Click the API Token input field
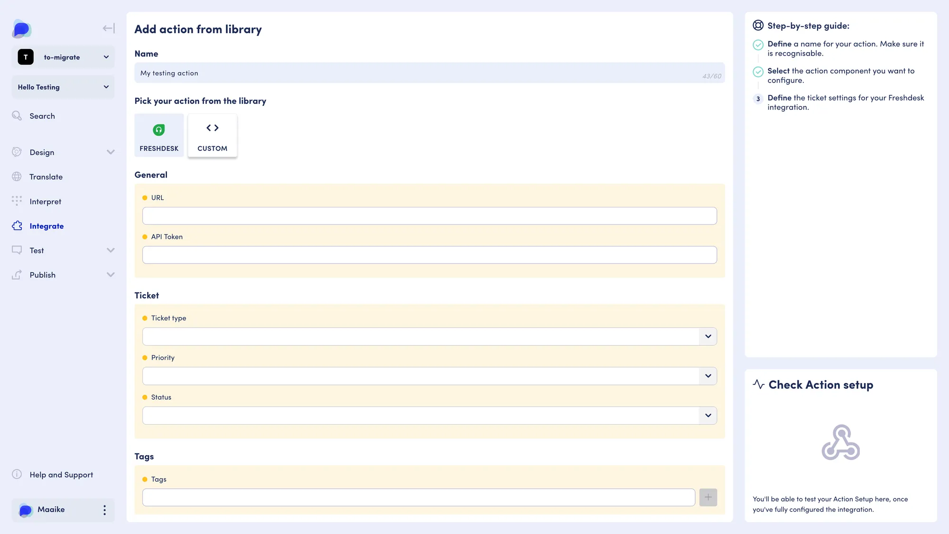Viewport: 949px width, 534px height. click(429, 255)
